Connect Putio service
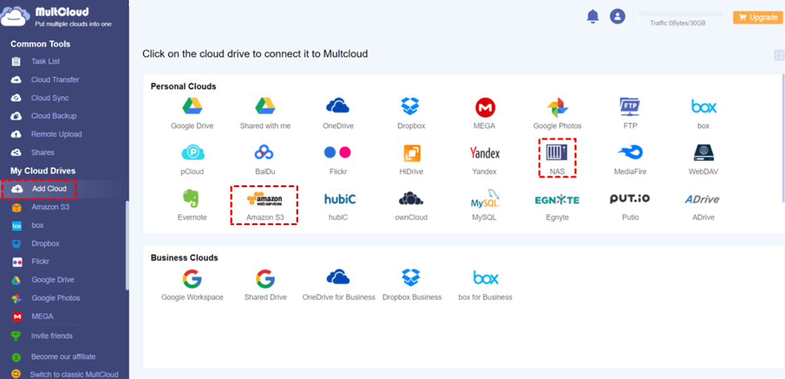The width and height of the screenshot is (785, 379). pyautogui.click(x=630, y=205)
